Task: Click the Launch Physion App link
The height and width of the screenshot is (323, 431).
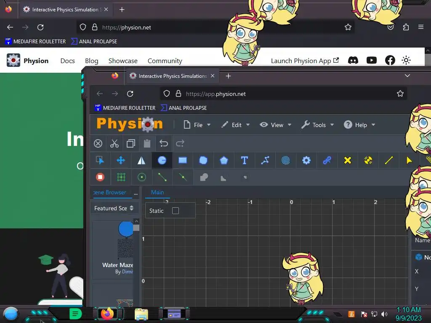Action: 305,61
